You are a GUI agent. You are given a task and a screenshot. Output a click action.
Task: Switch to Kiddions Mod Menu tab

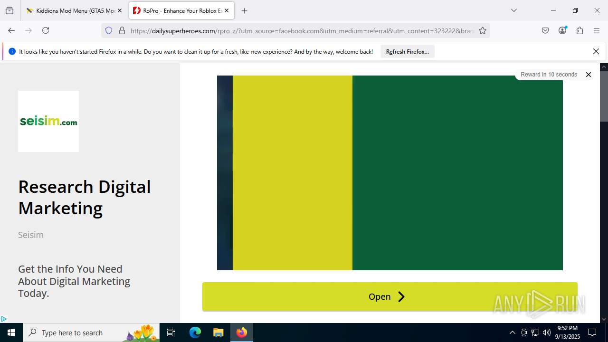tap(75, 10)
